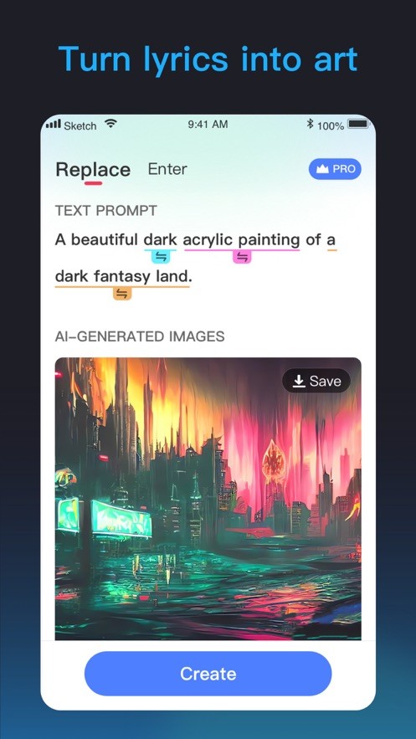Tap the cellular signal bars icon
Viewport: 416px width, 739px height.
(x=54, y=125)
